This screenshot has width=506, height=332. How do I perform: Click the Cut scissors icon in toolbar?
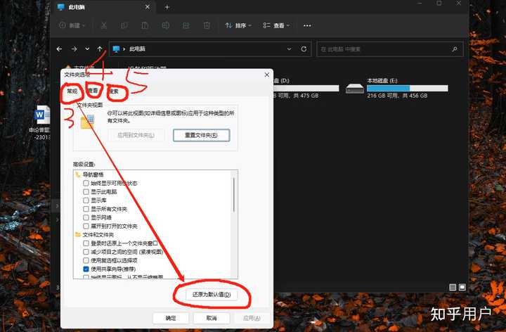(x=103, y=25)
